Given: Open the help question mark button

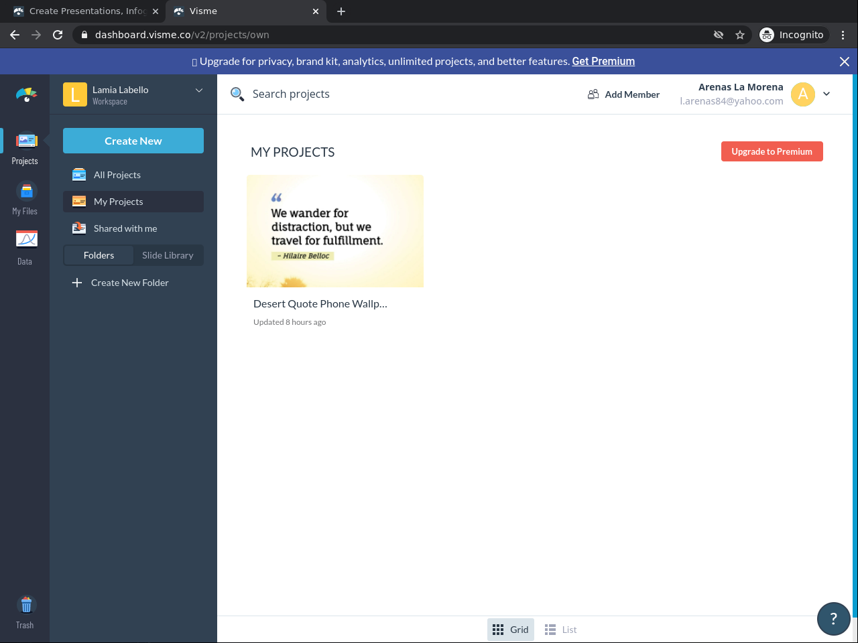Looking at the screenshot, I should tap(834, 619).
